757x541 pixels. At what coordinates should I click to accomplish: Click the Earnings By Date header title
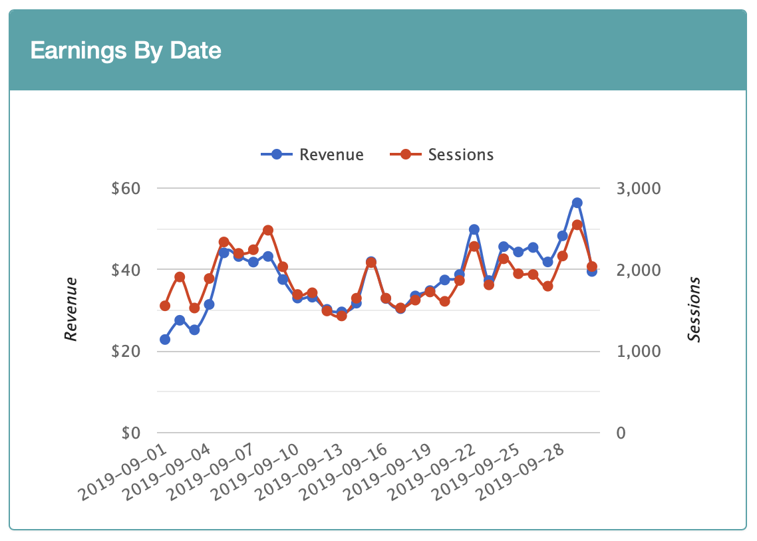pos(126,50)
